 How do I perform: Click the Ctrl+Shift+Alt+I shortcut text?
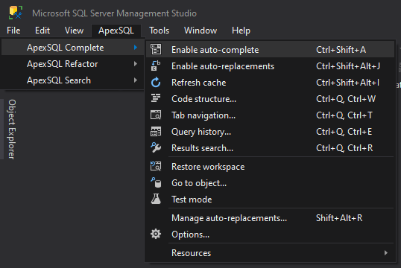click(348, 83)
